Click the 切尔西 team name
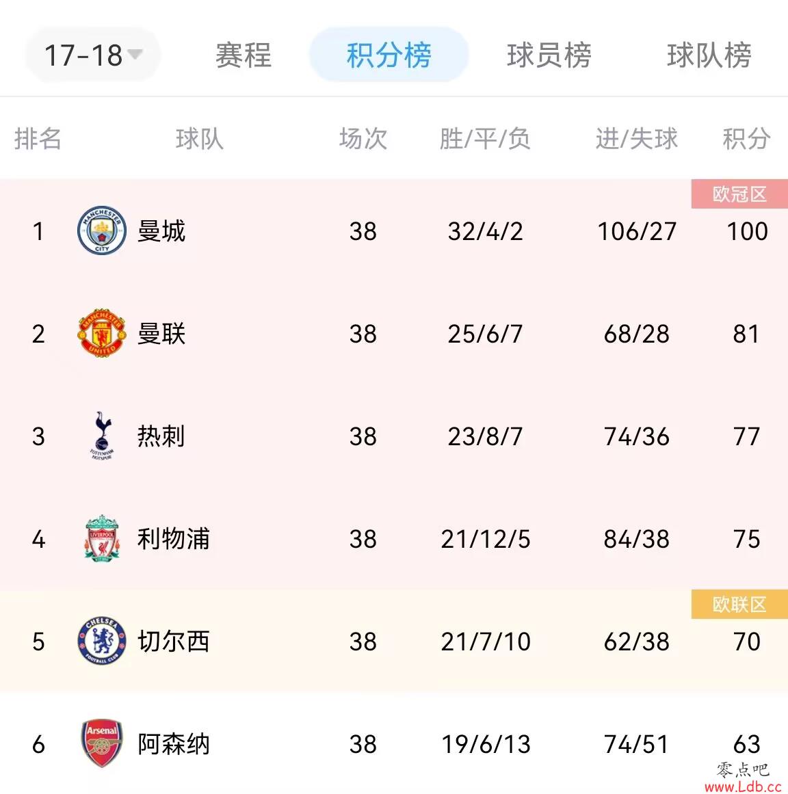788x794 pixels. point(174,641)
